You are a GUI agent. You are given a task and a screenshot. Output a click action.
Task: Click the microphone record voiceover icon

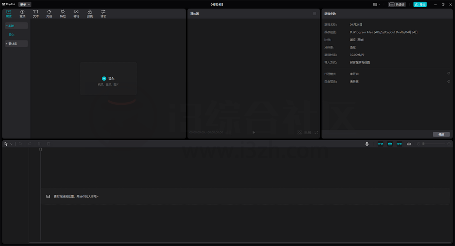[x=367, y=144]
